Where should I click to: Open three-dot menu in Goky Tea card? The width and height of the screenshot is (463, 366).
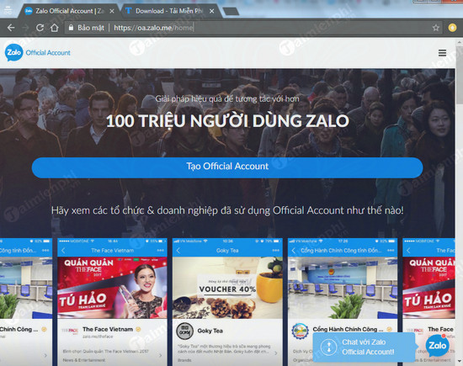(x=276, y=250)
